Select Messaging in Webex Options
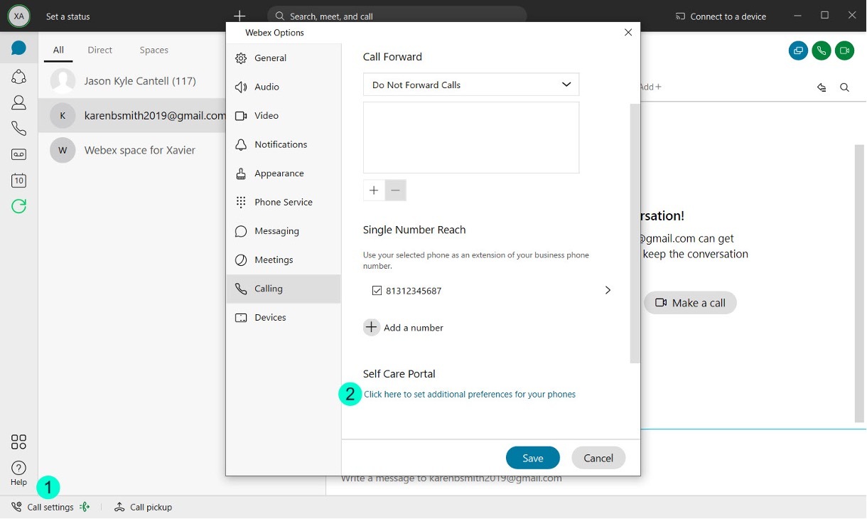This screenshot has height=519, width=867. [x=283, y=231]
